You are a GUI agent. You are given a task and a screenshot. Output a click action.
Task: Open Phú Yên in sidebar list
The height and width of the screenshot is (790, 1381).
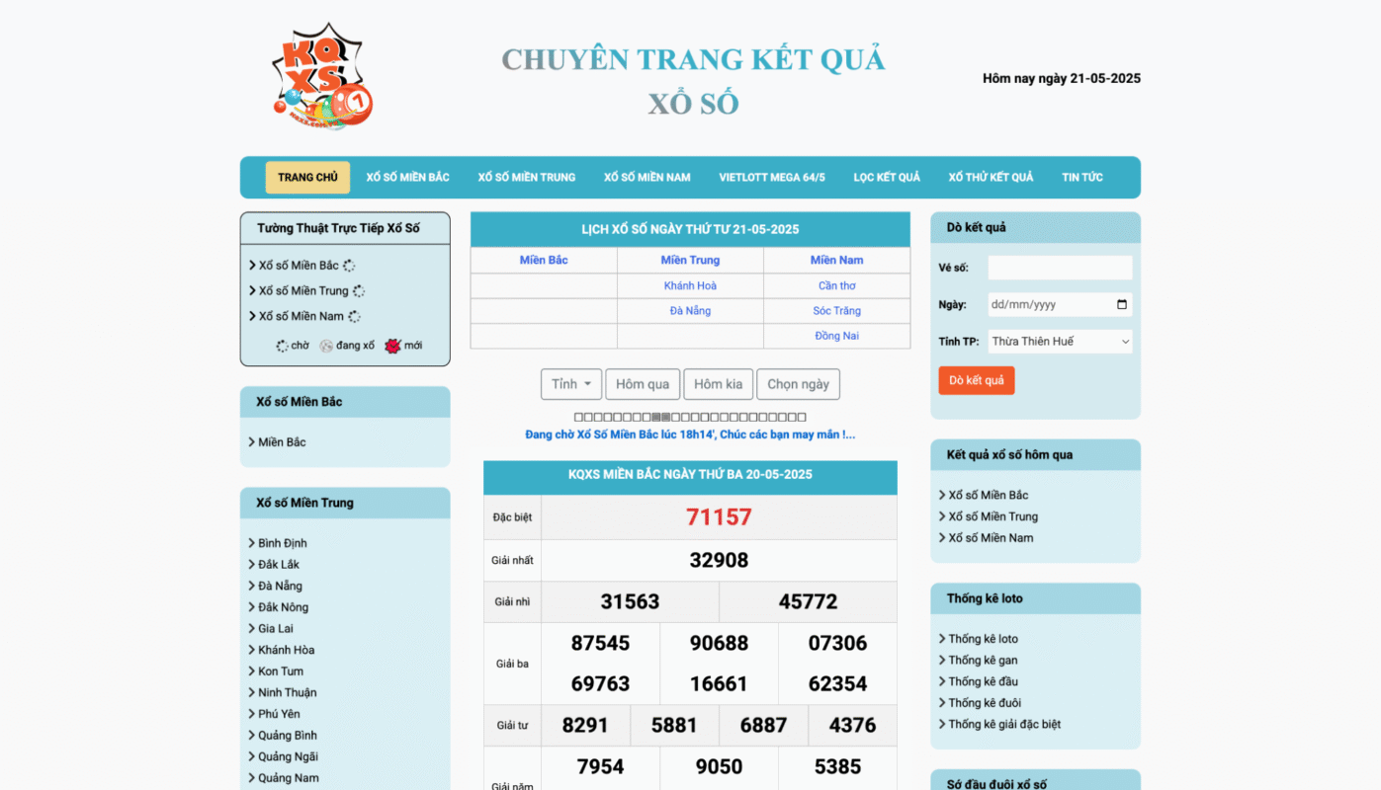pos(279,715)
